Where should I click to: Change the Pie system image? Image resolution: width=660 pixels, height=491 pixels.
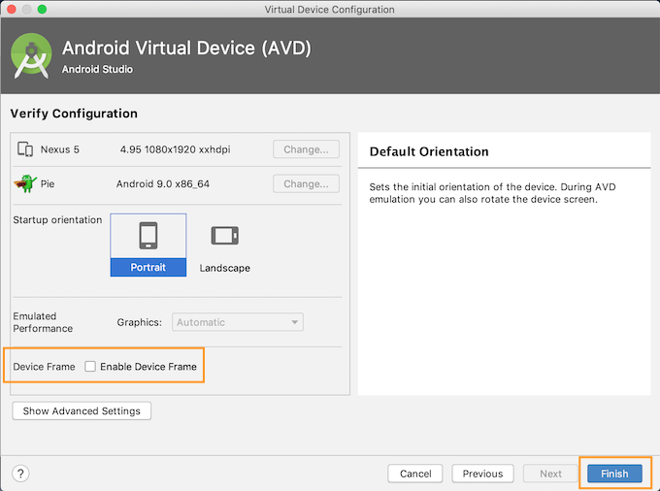306,183
